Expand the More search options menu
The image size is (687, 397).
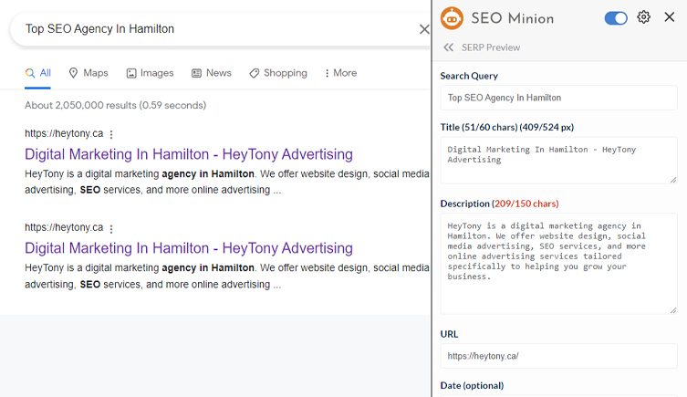click(340, 73)
